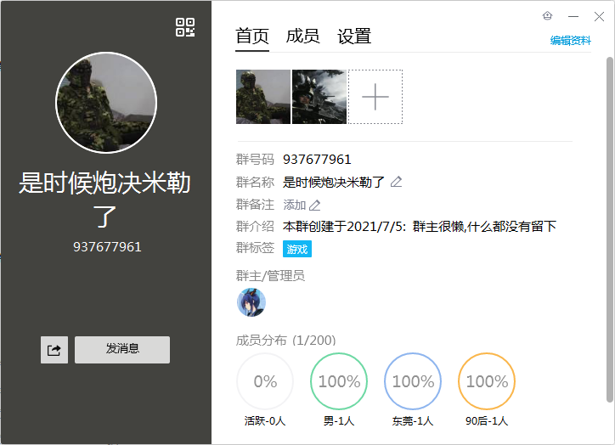Select group number 937677961 in details
Image resolution: width=615 pixels, height=445 pixels.
318,160
